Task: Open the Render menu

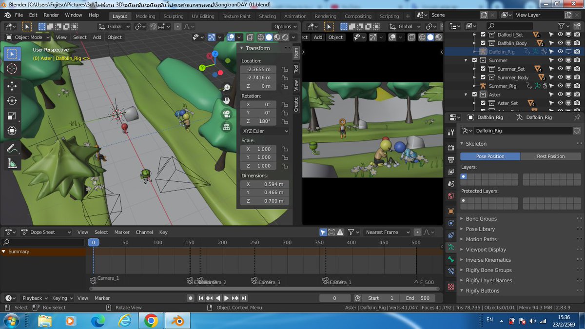Action: (x=51, y=15)
